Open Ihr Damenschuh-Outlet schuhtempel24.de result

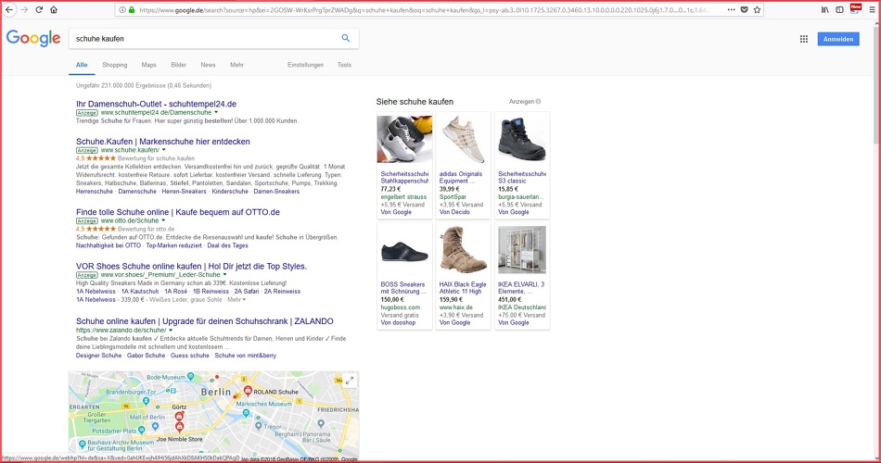pyautogui.click(x=156, y=104)
